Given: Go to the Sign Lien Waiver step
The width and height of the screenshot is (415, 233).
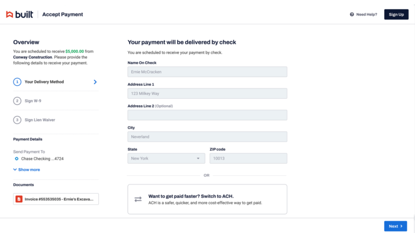Looking at the screenshot, I should pos(40,120).
